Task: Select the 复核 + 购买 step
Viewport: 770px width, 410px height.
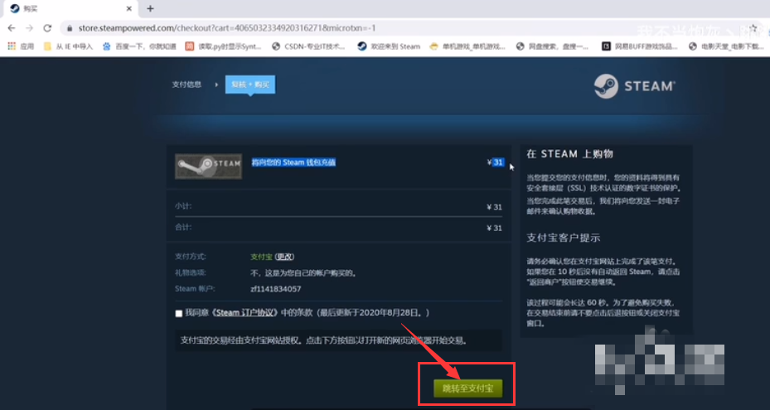Action: click(x=250, y=84)
